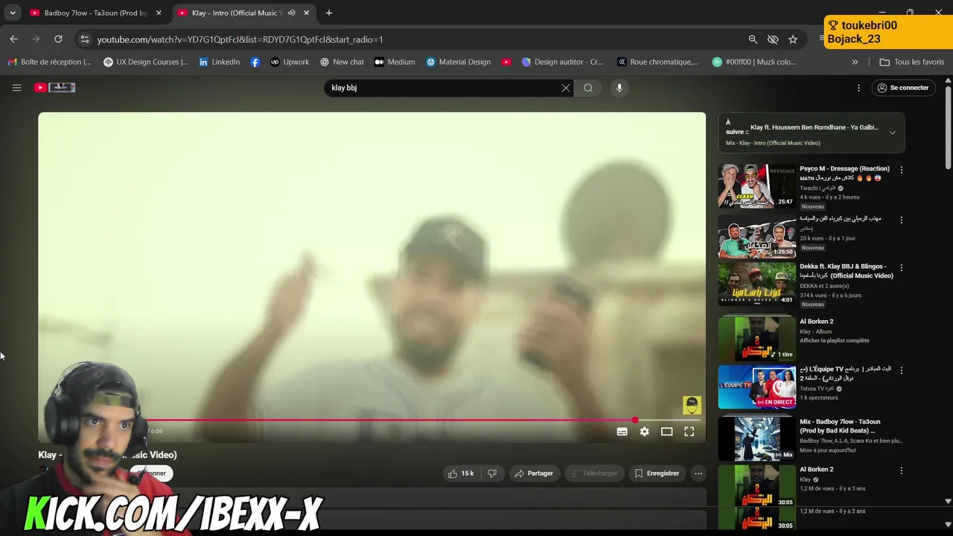Open the Psyco M - Dressage thumbnail
953x536 pixels.
click(x=756, y=185)
